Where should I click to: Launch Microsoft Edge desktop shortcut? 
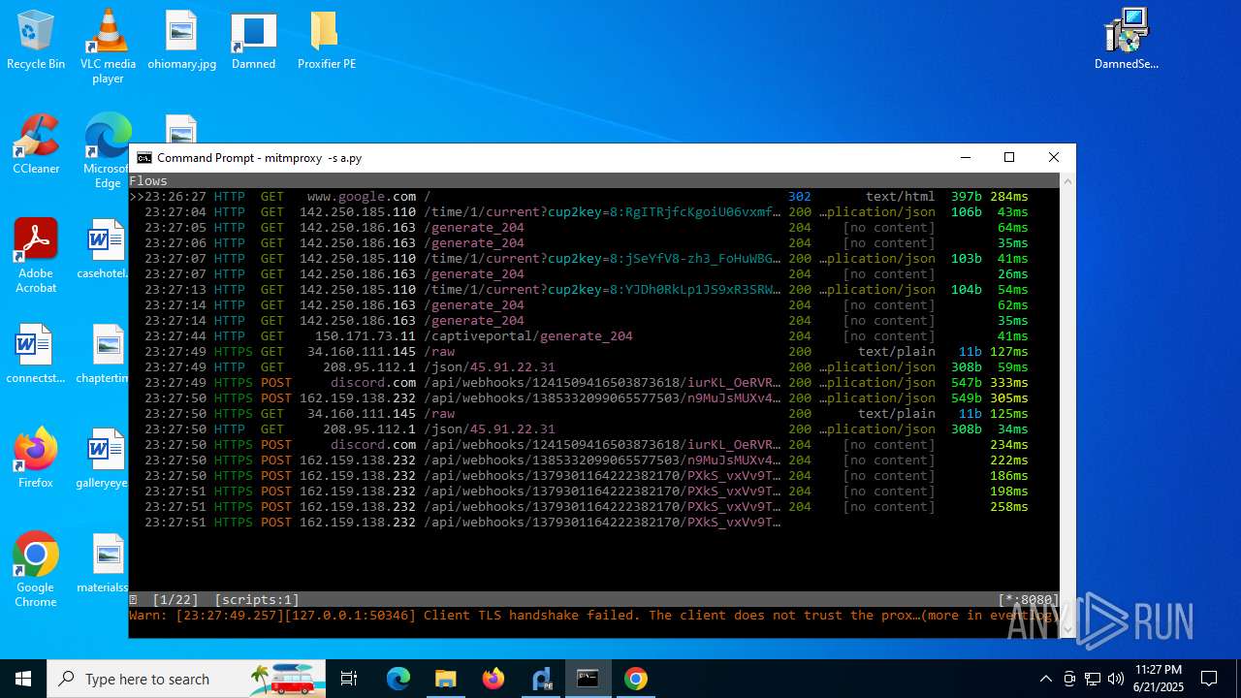[108, 151]
